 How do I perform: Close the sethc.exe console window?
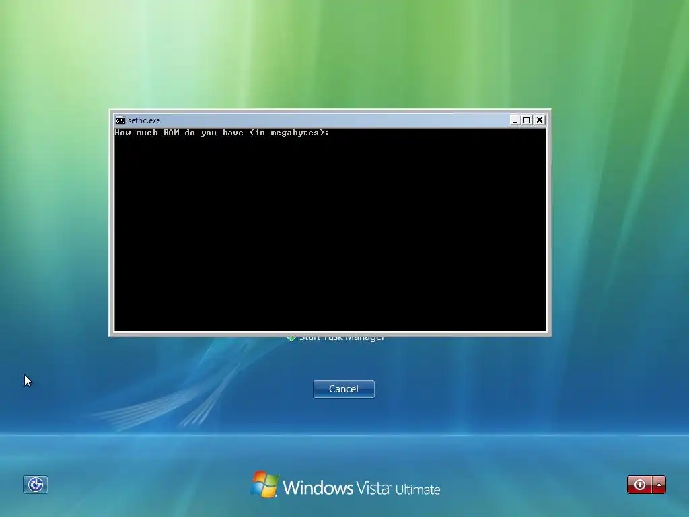pos(540,120)
